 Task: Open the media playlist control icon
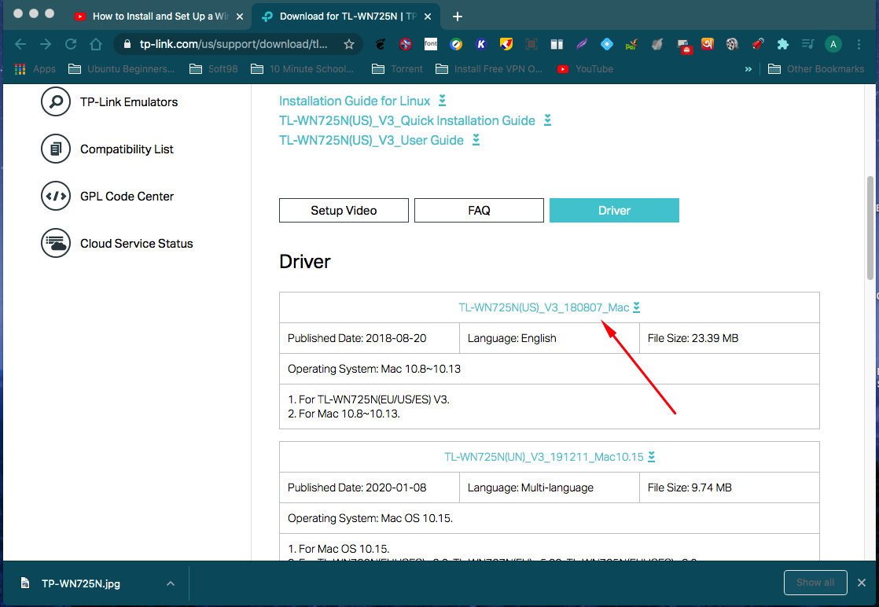(807, 44)
